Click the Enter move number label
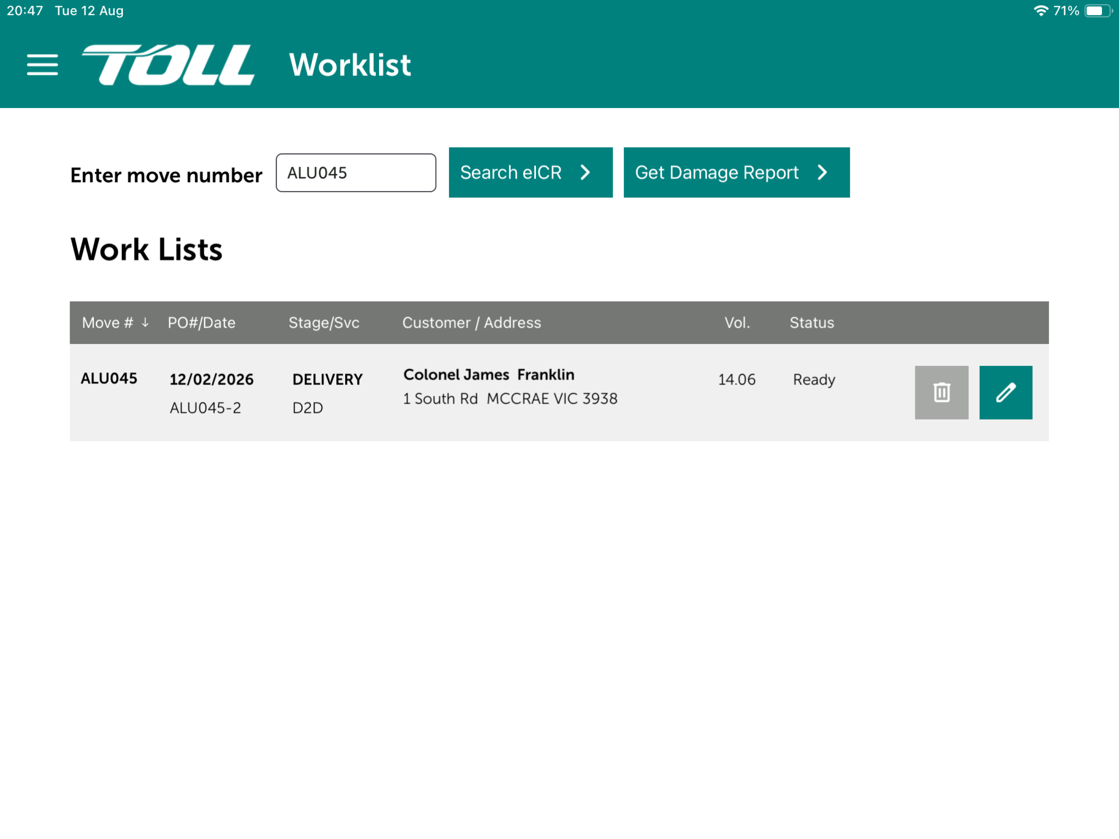 pyautogui.click(x=166, y=176)
